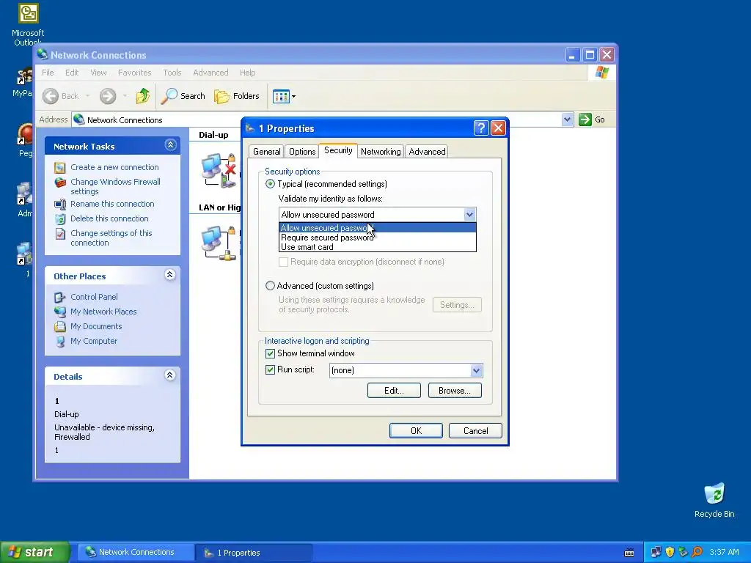This screenshot has width=751, height=563.
Task: Click the Delete this connection icon
Action: tap(60, 219)
